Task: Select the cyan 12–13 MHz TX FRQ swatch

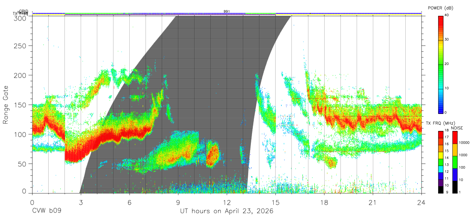Action: click(x=441, y=168)
